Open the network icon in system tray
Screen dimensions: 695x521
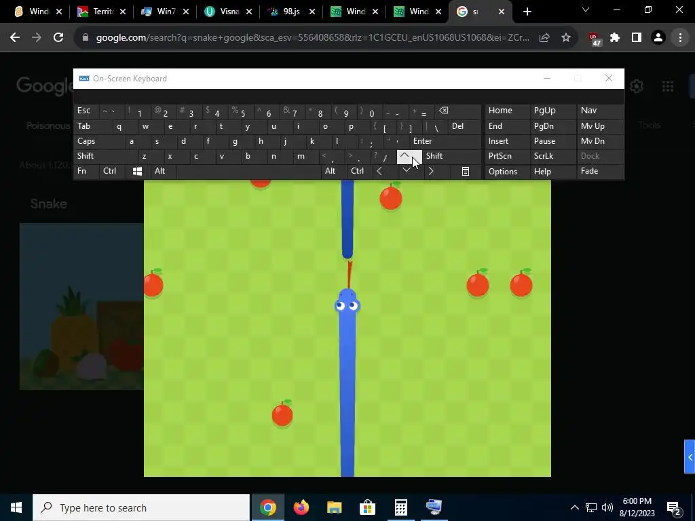tap(591, 507)
